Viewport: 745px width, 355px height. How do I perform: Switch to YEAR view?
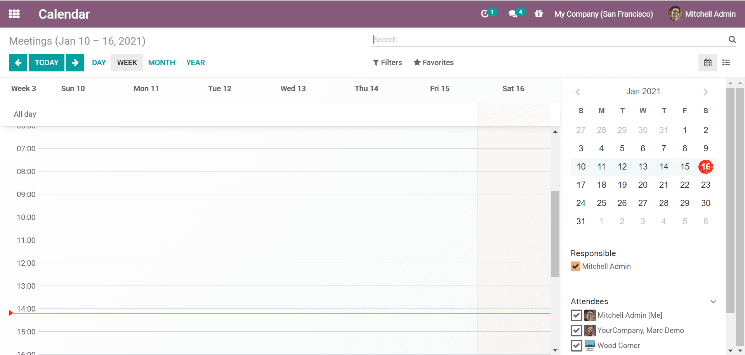(x=195, y=62)
